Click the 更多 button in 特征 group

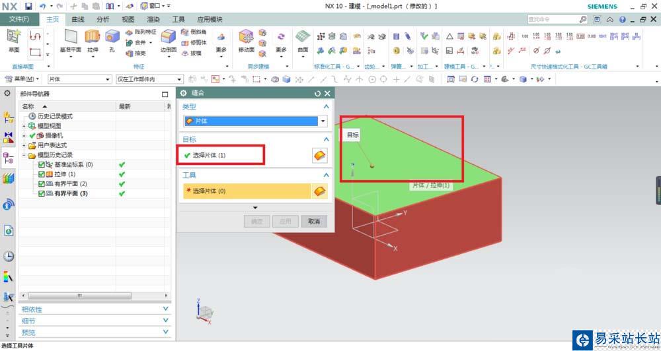(x=221, y=44)
